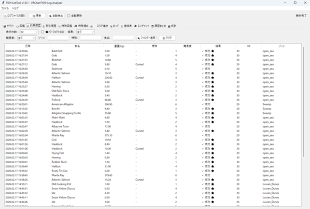Select the Albacore Tuna row
The height and width of the screenshot is (209, 310).
pyautogui.click(x=153, y=126)
